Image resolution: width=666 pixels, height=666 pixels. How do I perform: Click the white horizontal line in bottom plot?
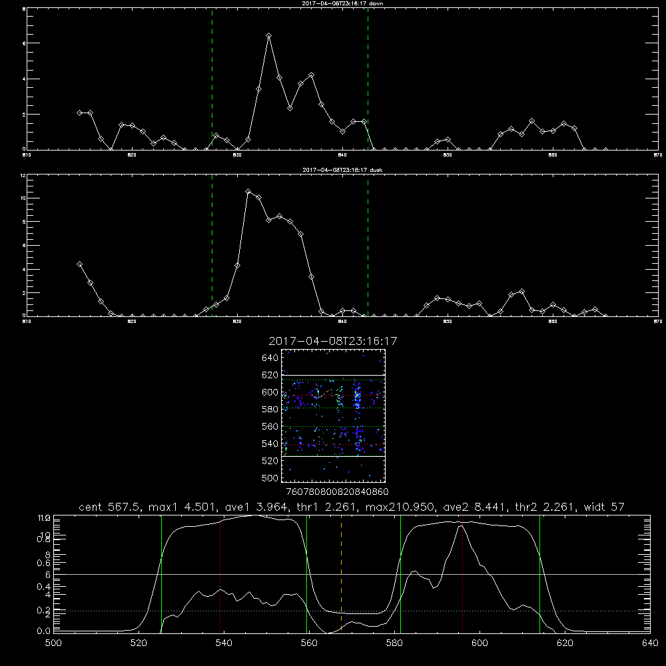(x=352, y=574)
